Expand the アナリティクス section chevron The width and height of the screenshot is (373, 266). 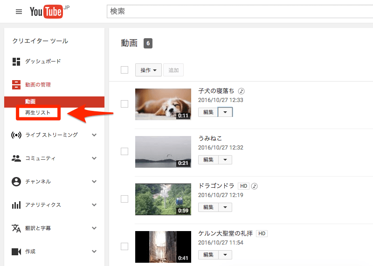tap(94, 205)
